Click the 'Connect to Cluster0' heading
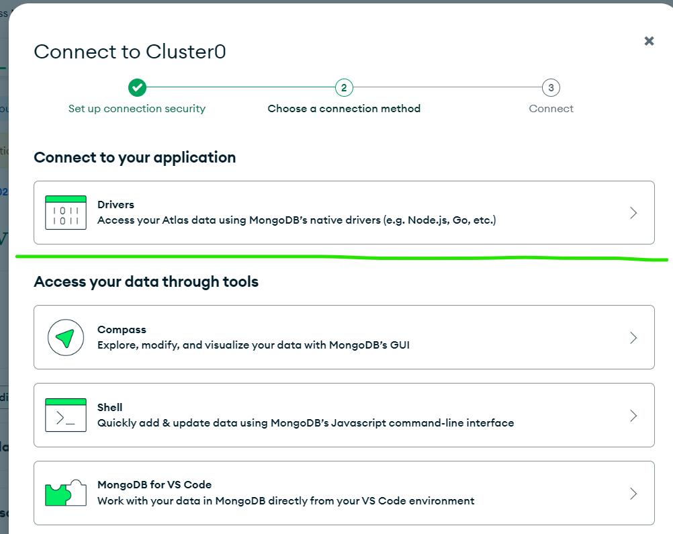This screenshot has width=673, height=534. 130,52
